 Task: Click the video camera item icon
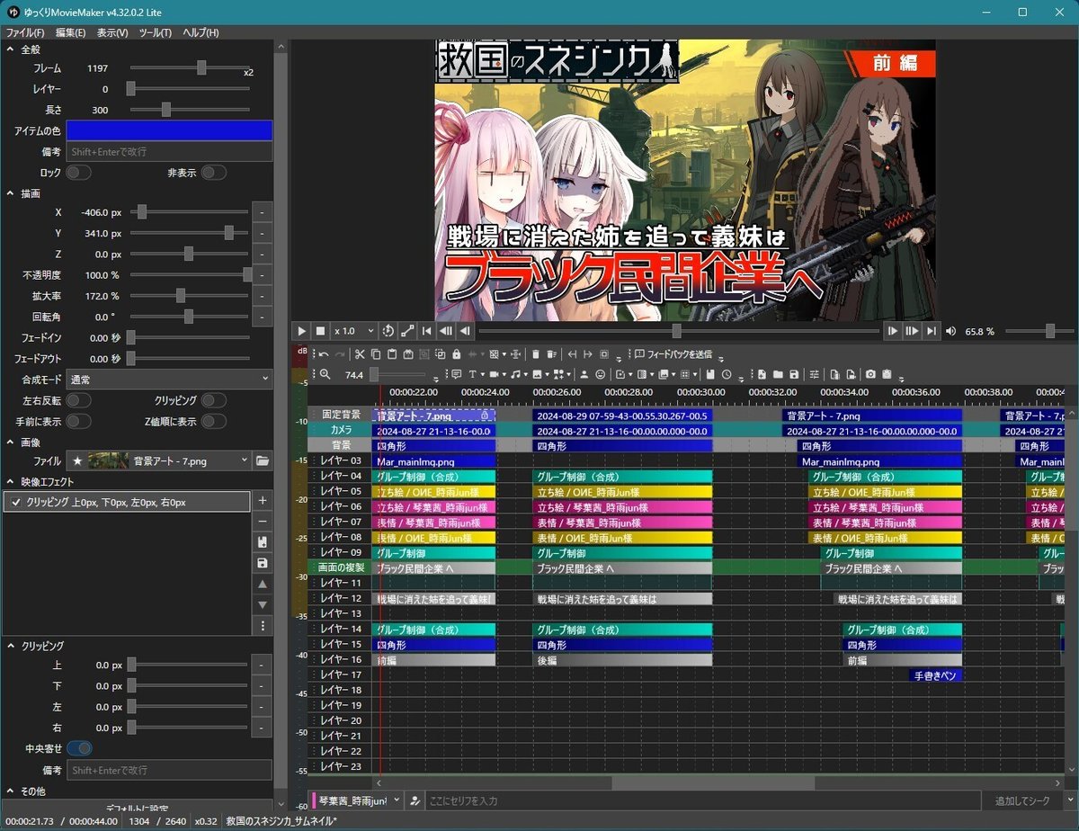pyautogui.click(x=495, y=374)
